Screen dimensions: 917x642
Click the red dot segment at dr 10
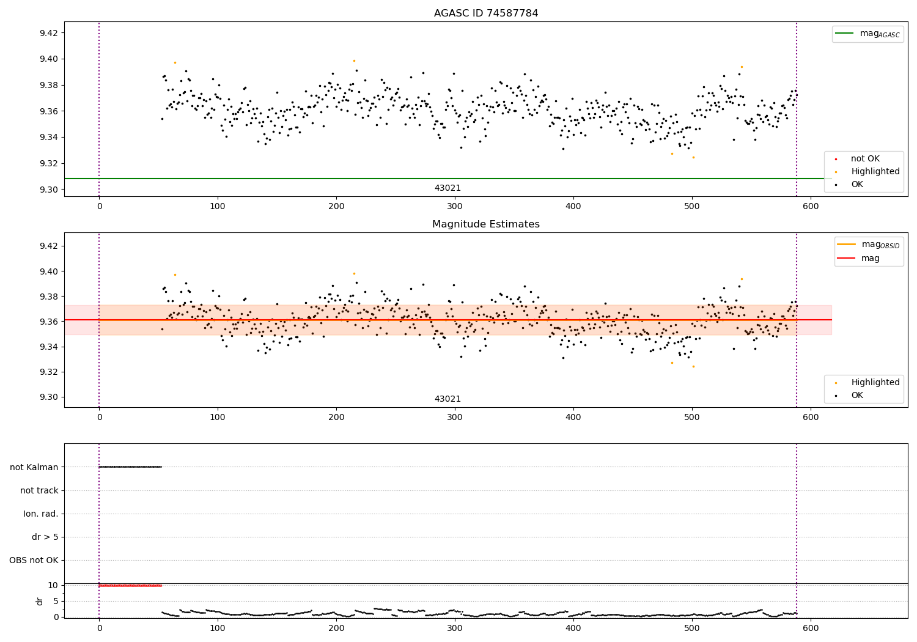(x=130, y=586)
